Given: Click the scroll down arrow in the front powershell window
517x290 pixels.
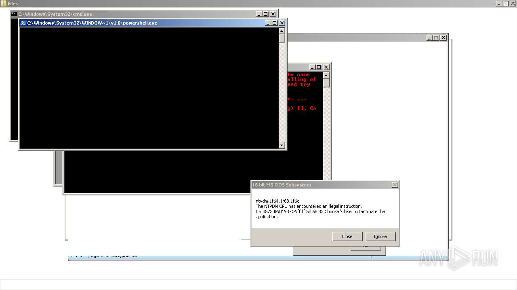Looking at the screenshot, I should pyautogui.click(x=282, y=145).
